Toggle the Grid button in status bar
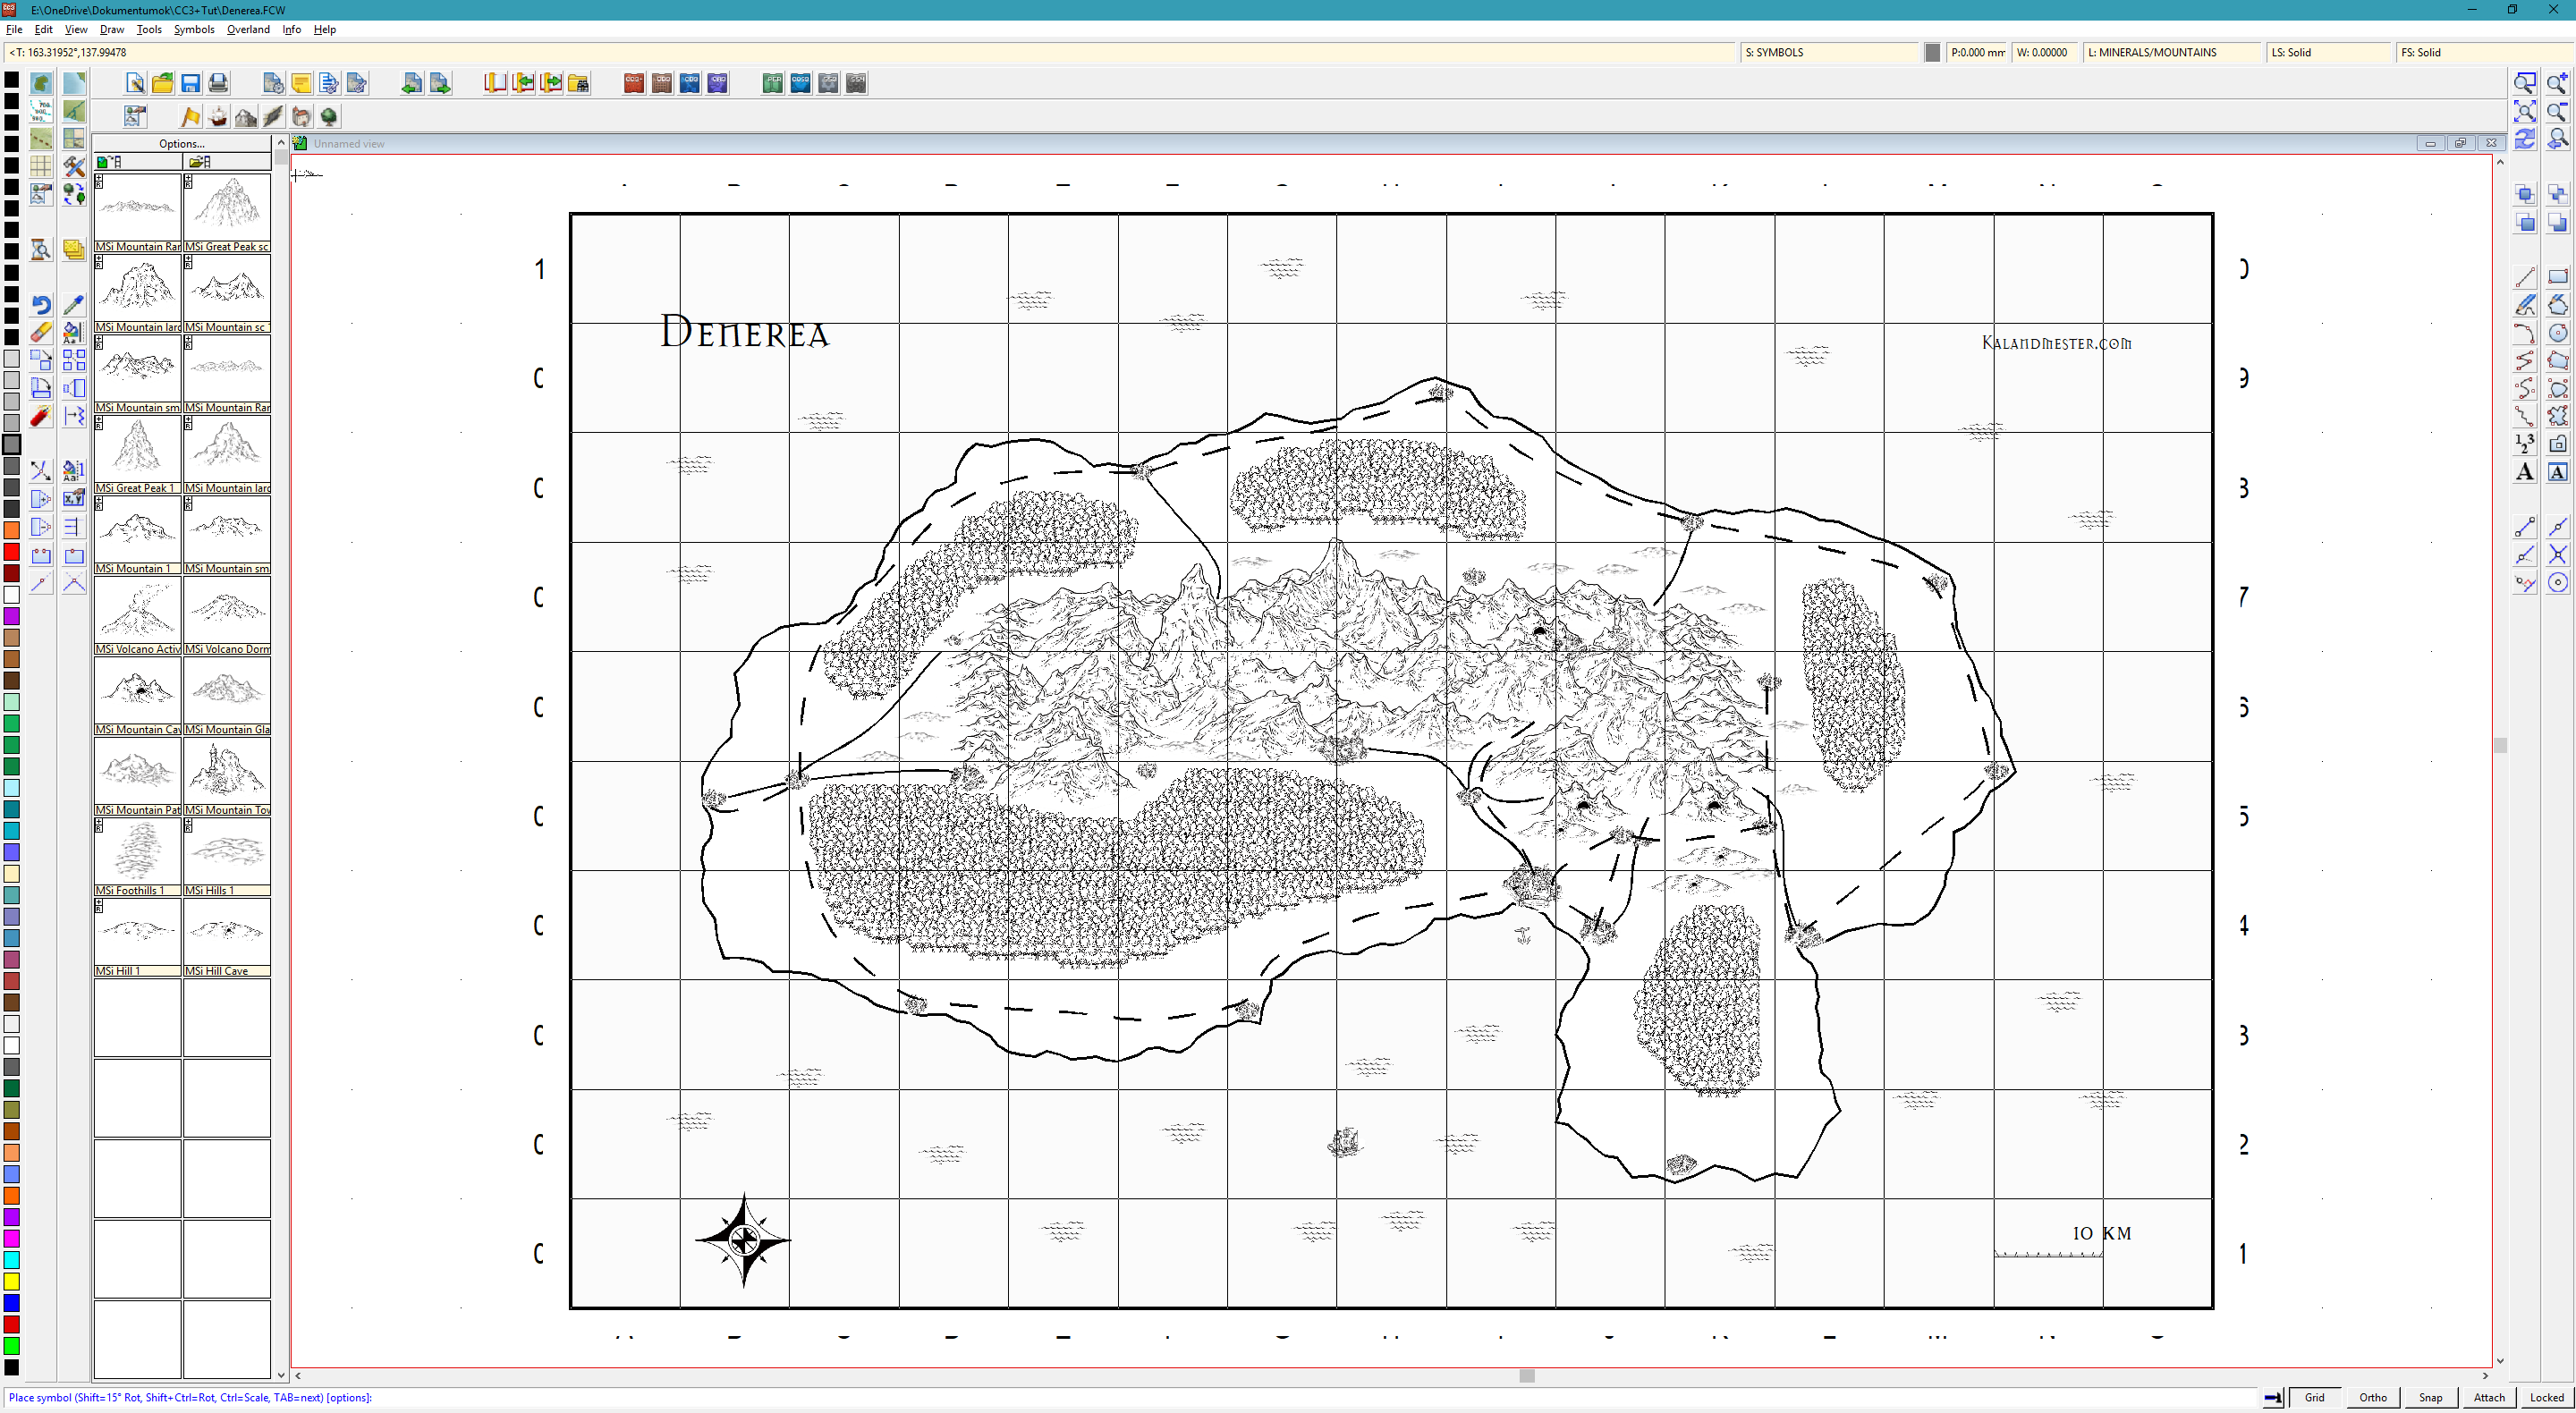The height and width of the screenshot is (1413, 2576). click(x=2314, y=1397)
